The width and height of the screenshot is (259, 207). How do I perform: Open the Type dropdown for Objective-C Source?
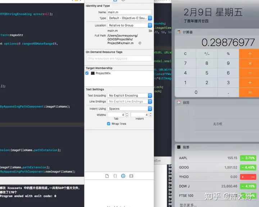click(129, 18)
